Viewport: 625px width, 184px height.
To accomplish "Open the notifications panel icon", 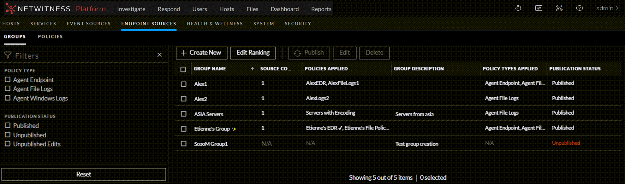I will pos(539,8).
